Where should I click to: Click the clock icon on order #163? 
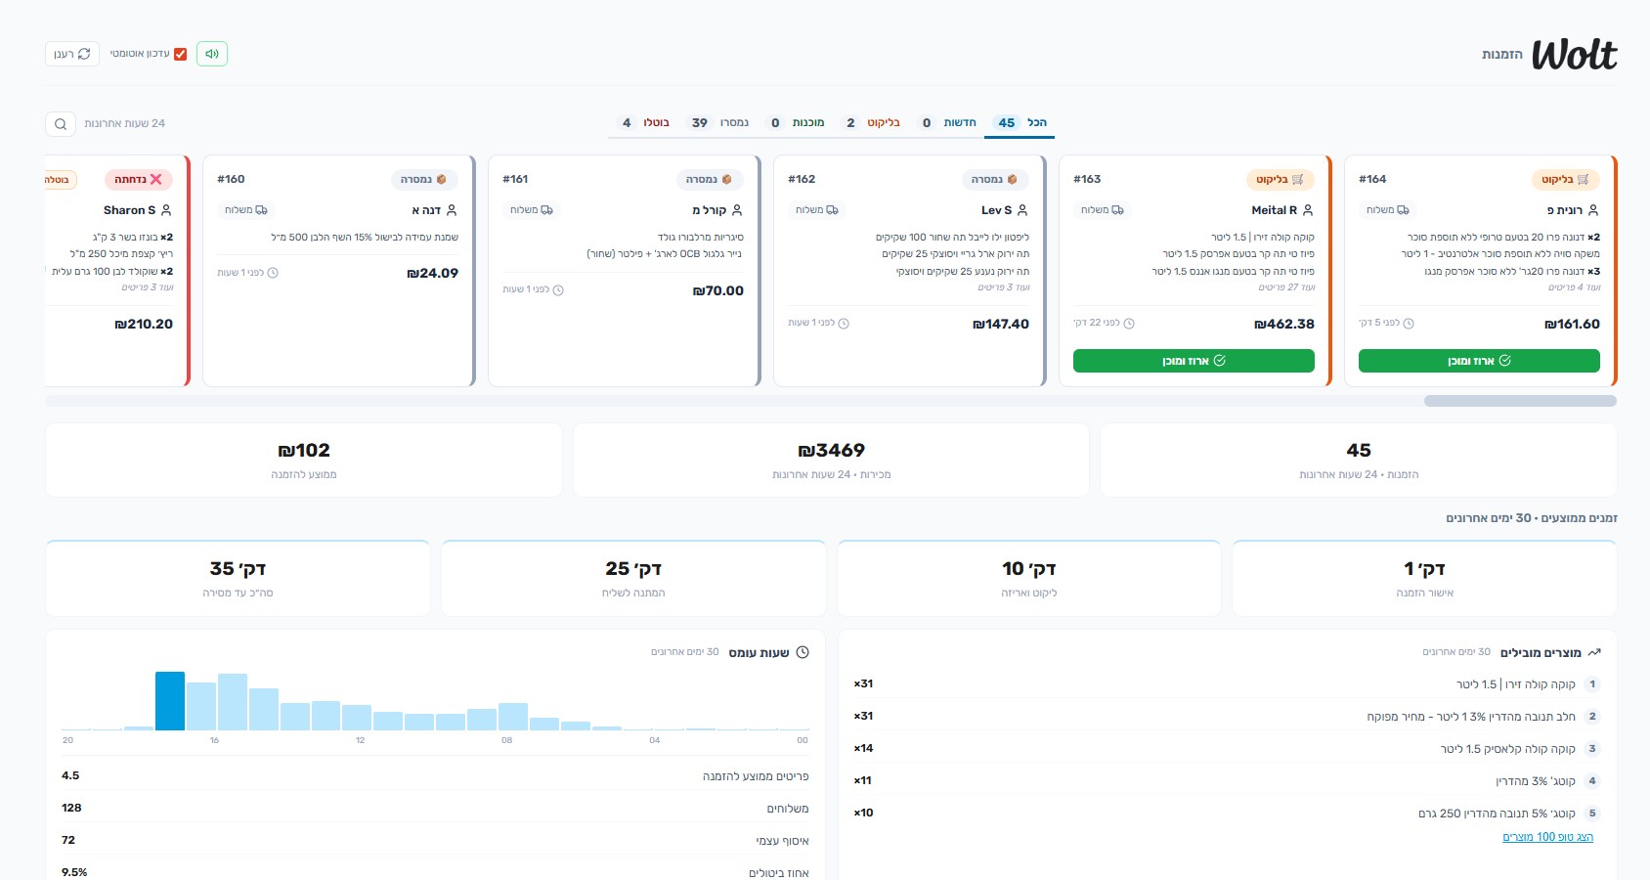pyautogui.click(x=1129, y=324)
